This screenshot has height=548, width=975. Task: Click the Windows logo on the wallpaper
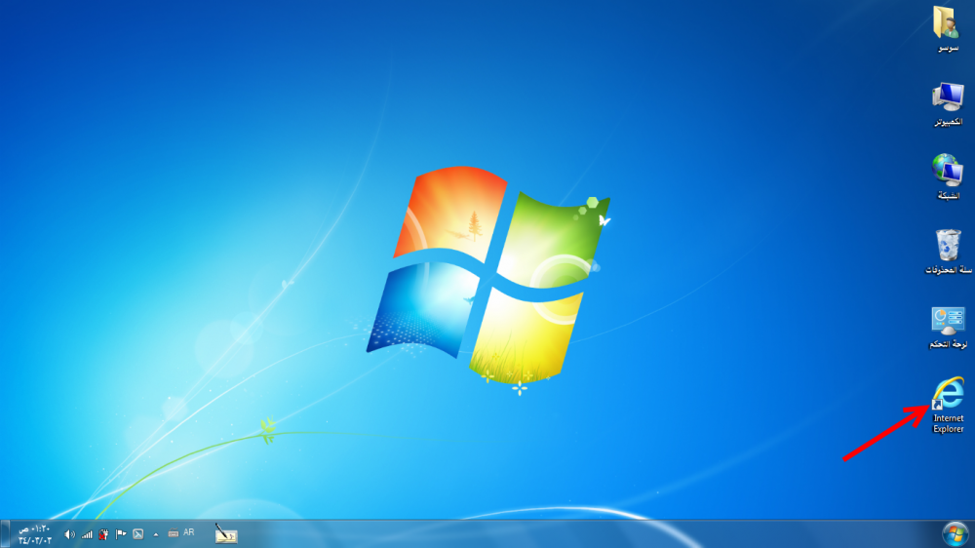[x=487, y=273]
